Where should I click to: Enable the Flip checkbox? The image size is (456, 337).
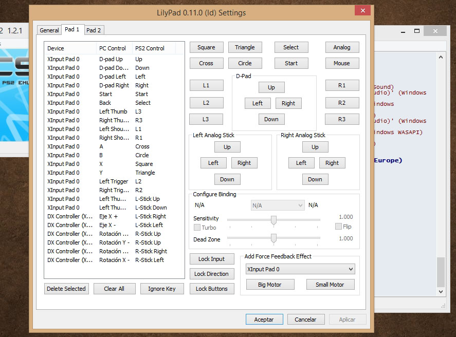tap(338, 226)
